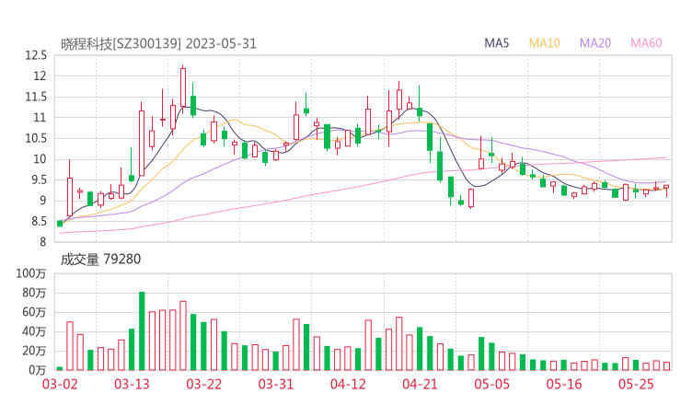Click the MA5 legend label
681x405 pixels.
pos(496,43)
